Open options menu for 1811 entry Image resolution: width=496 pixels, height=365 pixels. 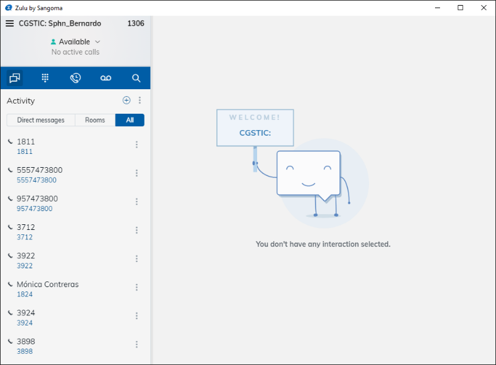coord(136,144)
